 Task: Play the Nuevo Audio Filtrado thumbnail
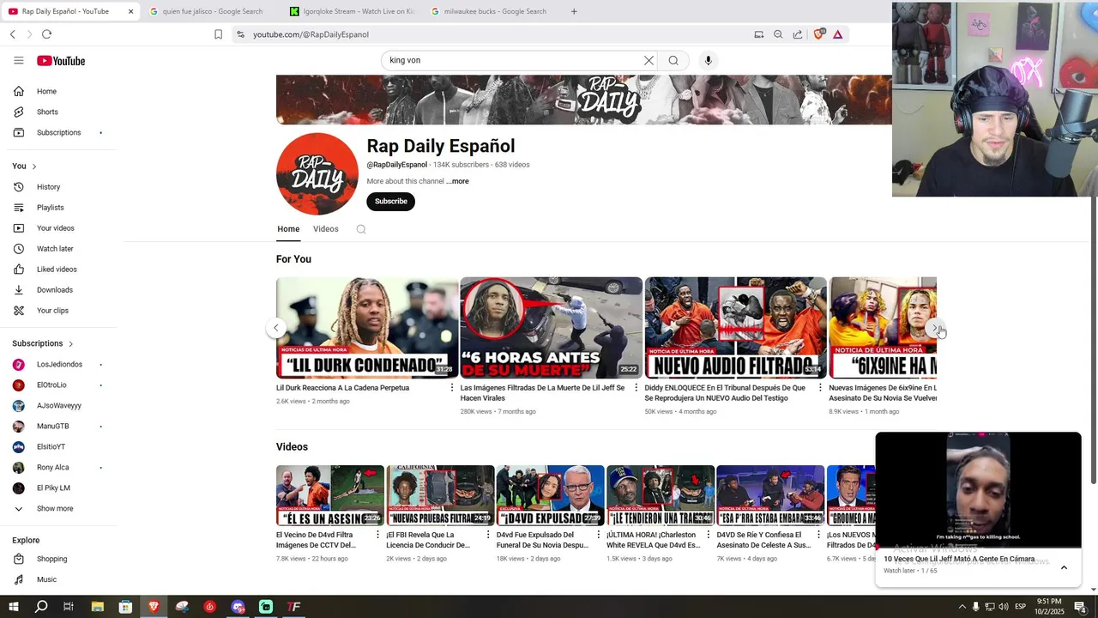tap(736, 328)
